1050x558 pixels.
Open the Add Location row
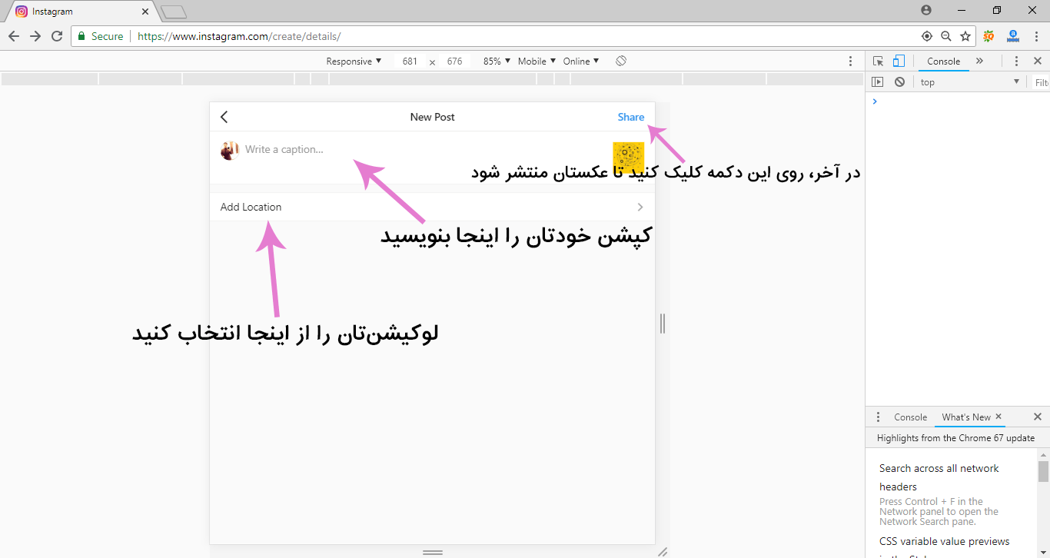pos(432,207)
